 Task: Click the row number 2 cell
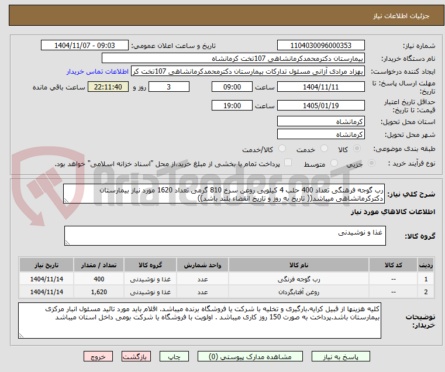point(426,292)
